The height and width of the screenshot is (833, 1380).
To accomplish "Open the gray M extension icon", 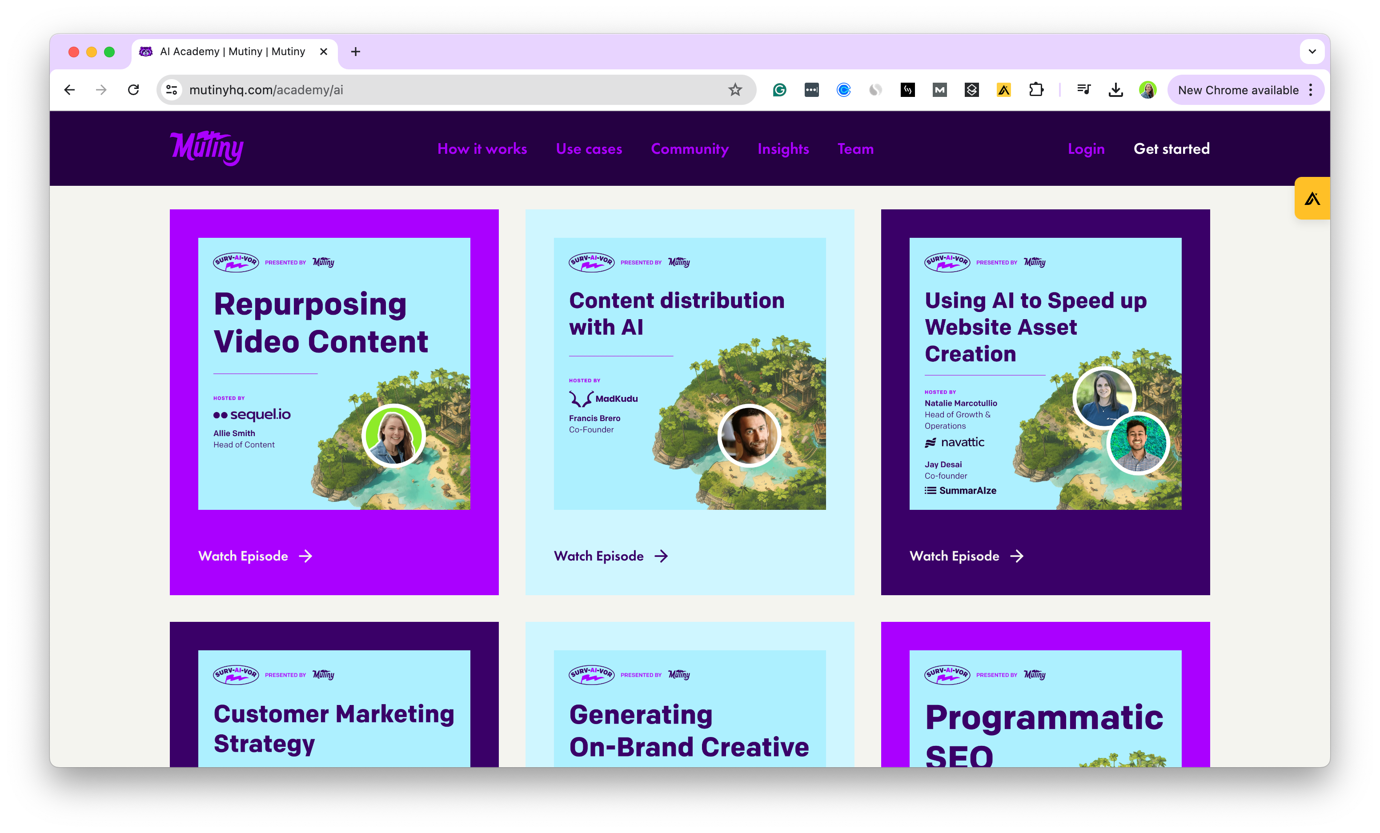I will [939, 90].
